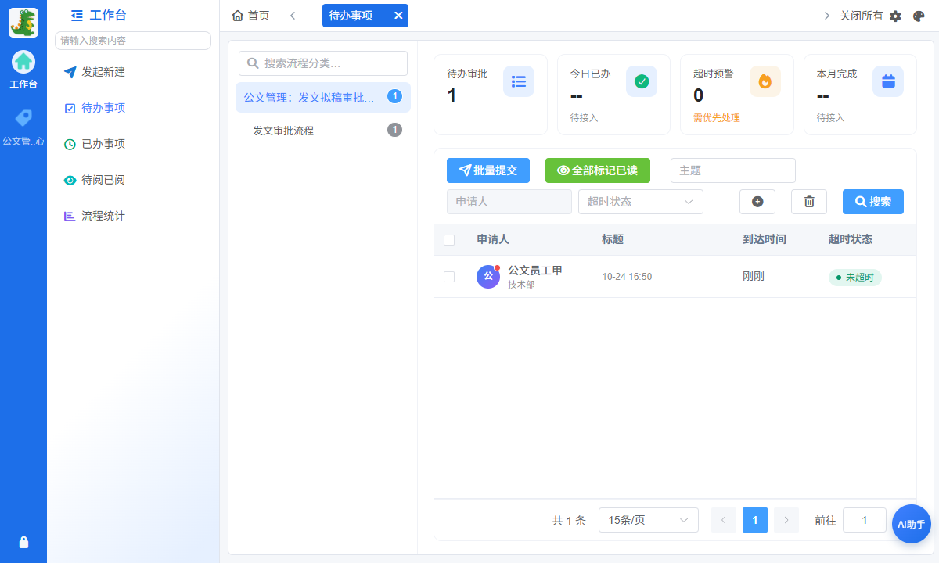The image size is (939, 563).
Task: Click the trash delete icon button
Action: tap(809, 202)
